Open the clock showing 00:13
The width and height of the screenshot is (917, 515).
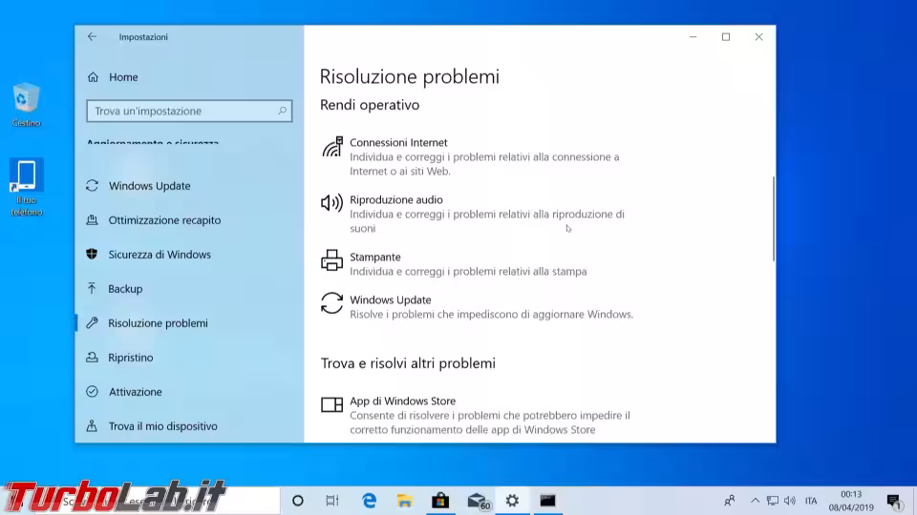coord(851,501)
